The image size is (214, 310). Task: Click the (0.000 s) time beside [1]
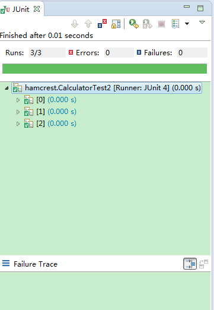pyautogui.click(x=62, y=112)
